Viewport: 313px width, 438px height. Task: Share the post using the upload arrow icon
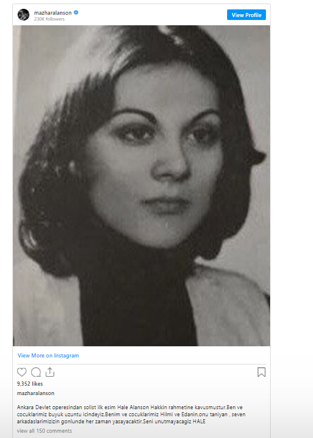point(50,372)
